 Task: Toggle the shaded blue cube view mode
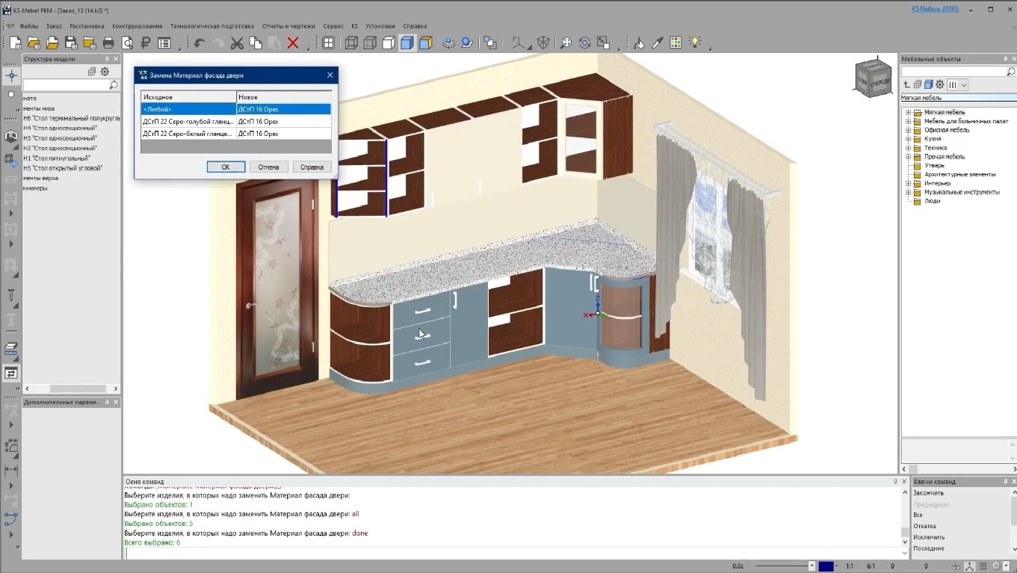point(407,43)
